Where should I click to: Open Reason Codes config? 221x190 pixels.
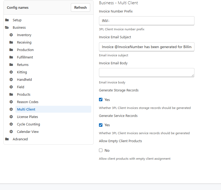28,102
